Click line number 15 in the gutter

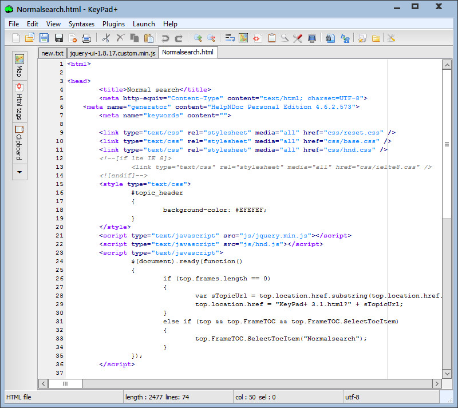point(60,184)
